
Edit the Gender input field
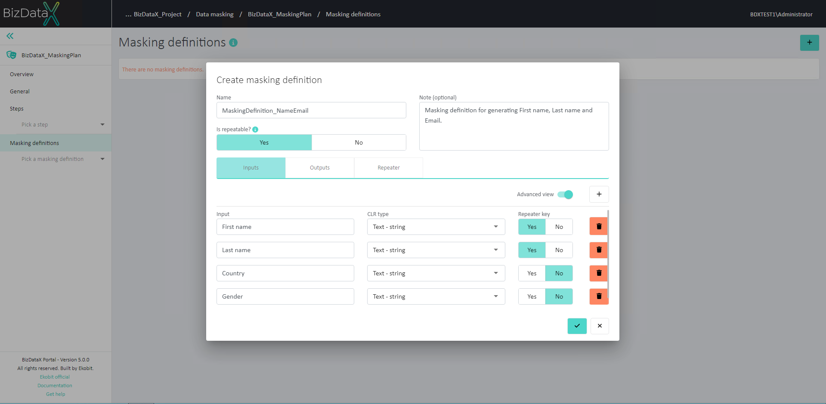[x=285, y=296]
